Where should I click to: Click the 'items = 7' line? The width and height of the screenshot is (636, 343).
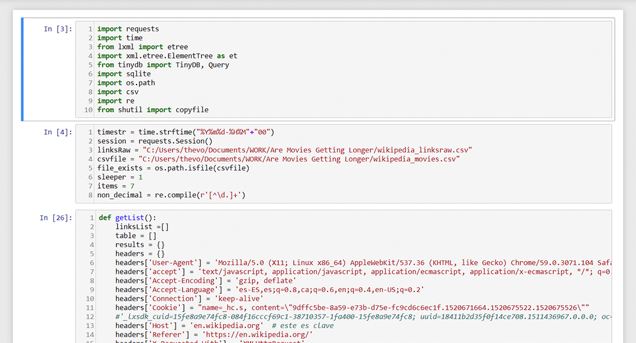coord(116,186)
